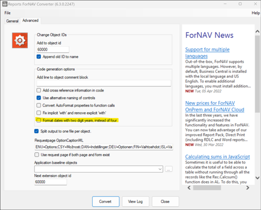Select the Advanced tab
Screen dimensions: 261x210
tap(30, 20)
